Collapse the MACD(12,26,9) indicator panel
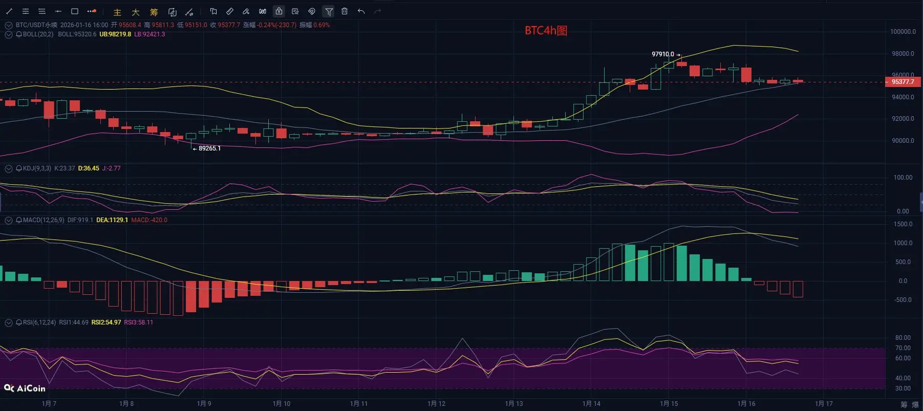 (x=9, y=220)
